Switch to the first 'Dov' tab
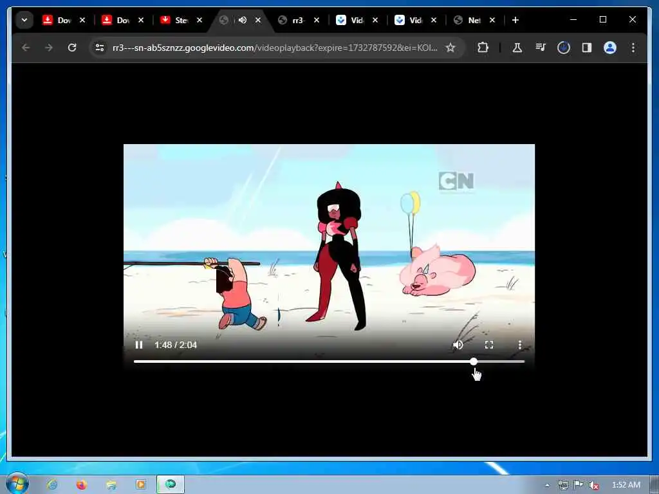The image size is (659, 494). click(58, 20)
